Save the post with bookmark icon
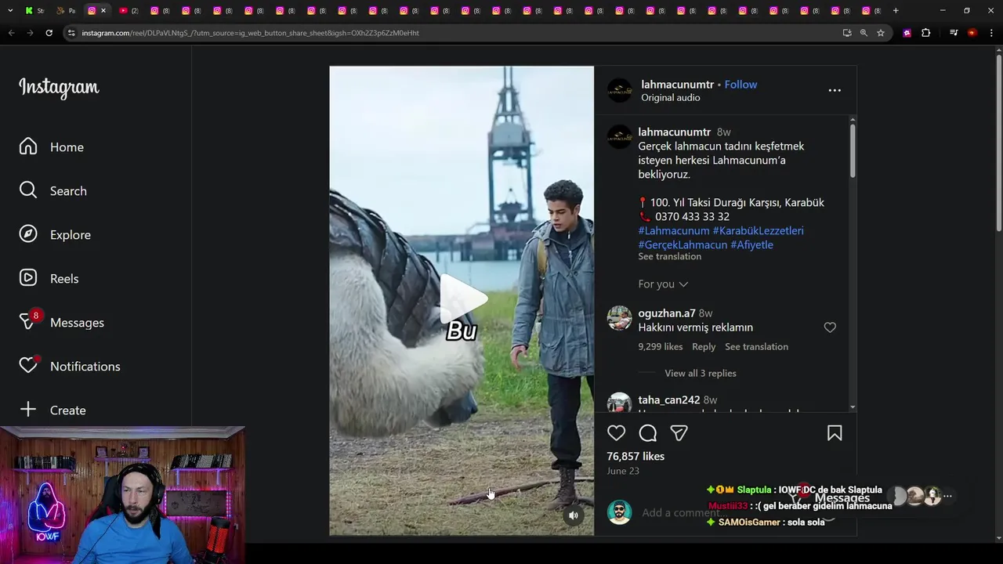The image size is (1003, 564). tap(835, 433)
